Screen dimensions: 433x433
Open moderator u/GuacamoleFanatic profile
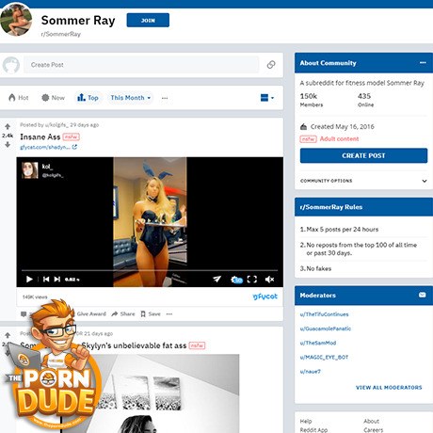point(326,329)
